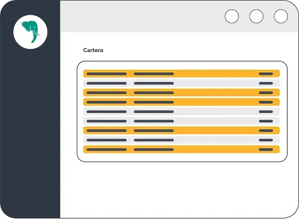Click the leftmost window control circle
This screenshot has width=299, height=219.
tap(232, 16)
